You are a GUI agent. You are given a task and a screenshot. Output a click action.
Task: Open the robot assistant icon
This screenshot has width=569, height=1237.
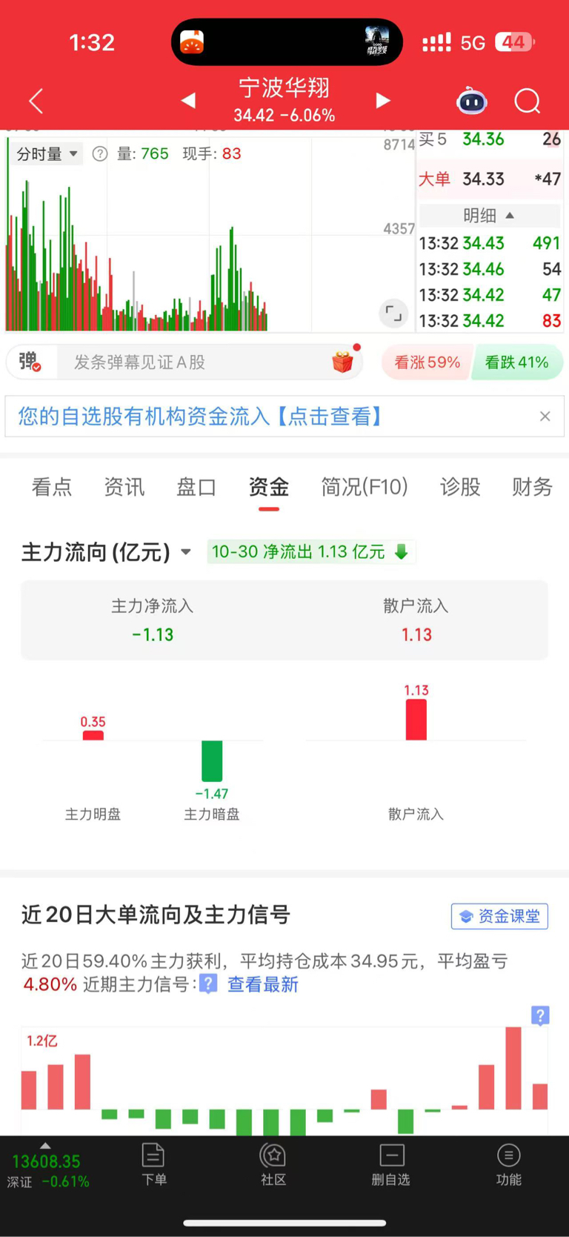pyautogui.click(x=472, y=101)
